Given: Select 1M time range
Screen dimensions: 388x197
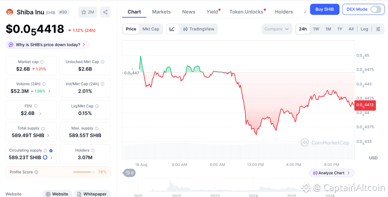Looking at the screenshot, I should coord(328,29).
